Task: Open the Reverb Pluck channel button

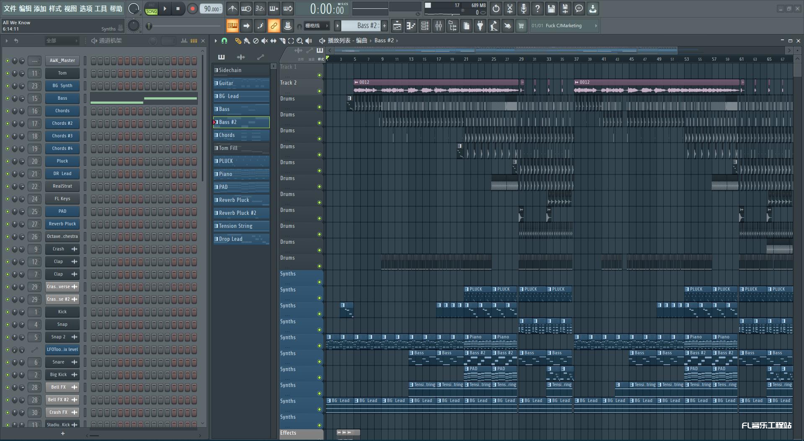Action: 62,224
